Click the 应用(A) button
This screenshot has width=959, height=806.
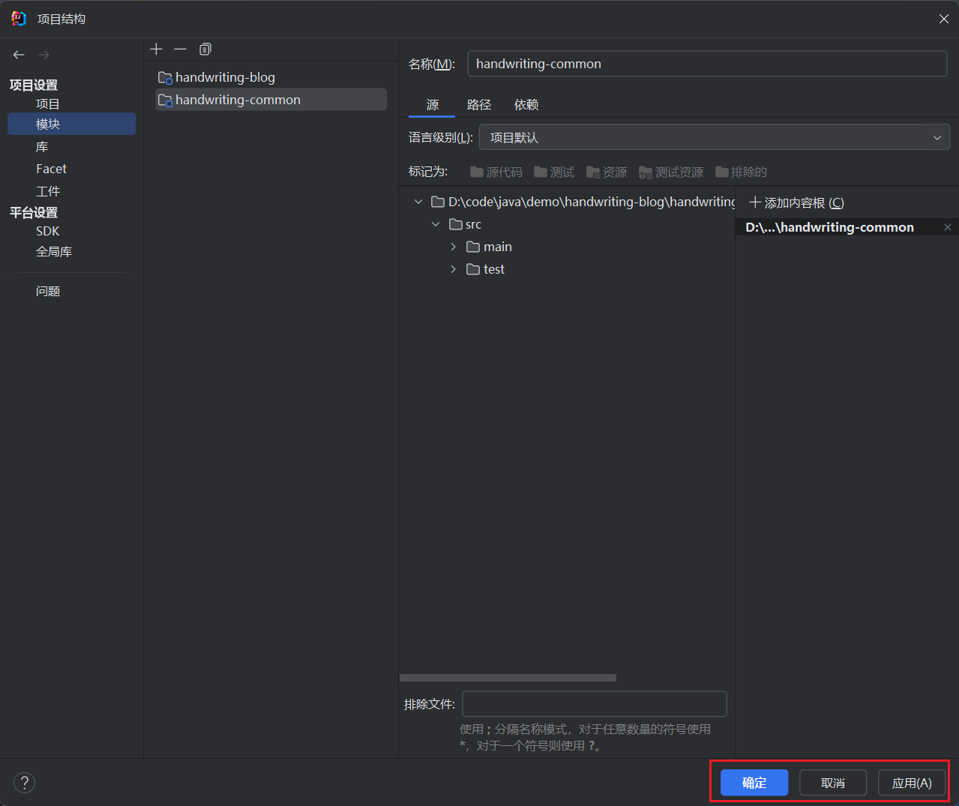[912, 783]
